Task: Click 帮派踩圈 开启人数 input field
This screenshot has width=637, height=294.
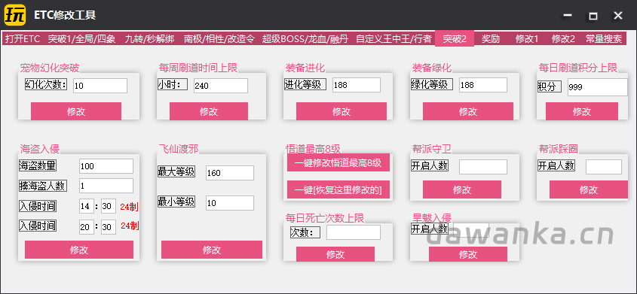Action: (604, 167)
